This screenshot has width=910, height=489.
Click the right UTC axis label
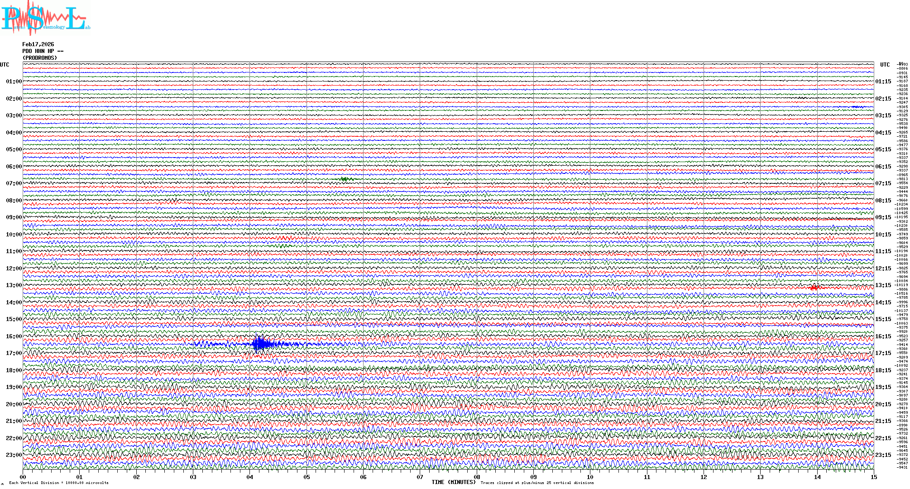tap(885, 65)
